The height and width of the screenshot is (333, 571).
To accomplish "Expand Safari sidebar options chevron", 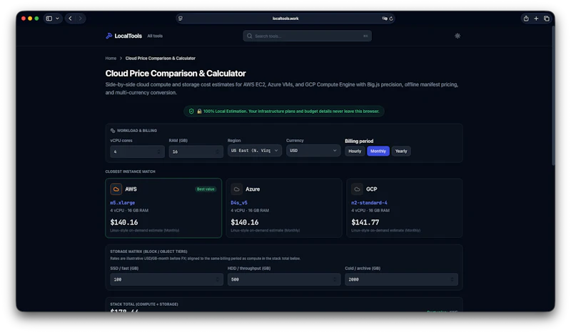I will 58,19.
